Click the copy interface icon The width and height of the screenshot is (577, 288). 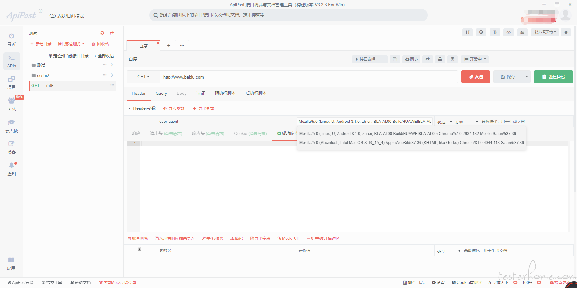pyautogui.click(x=395, y=59)
